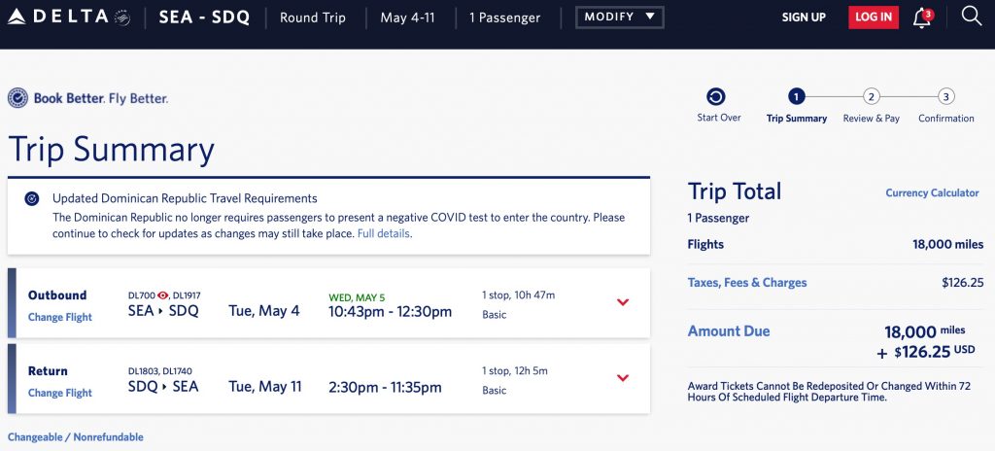Click the red-eye flight icon beside DL700

[x=163, y=295]
